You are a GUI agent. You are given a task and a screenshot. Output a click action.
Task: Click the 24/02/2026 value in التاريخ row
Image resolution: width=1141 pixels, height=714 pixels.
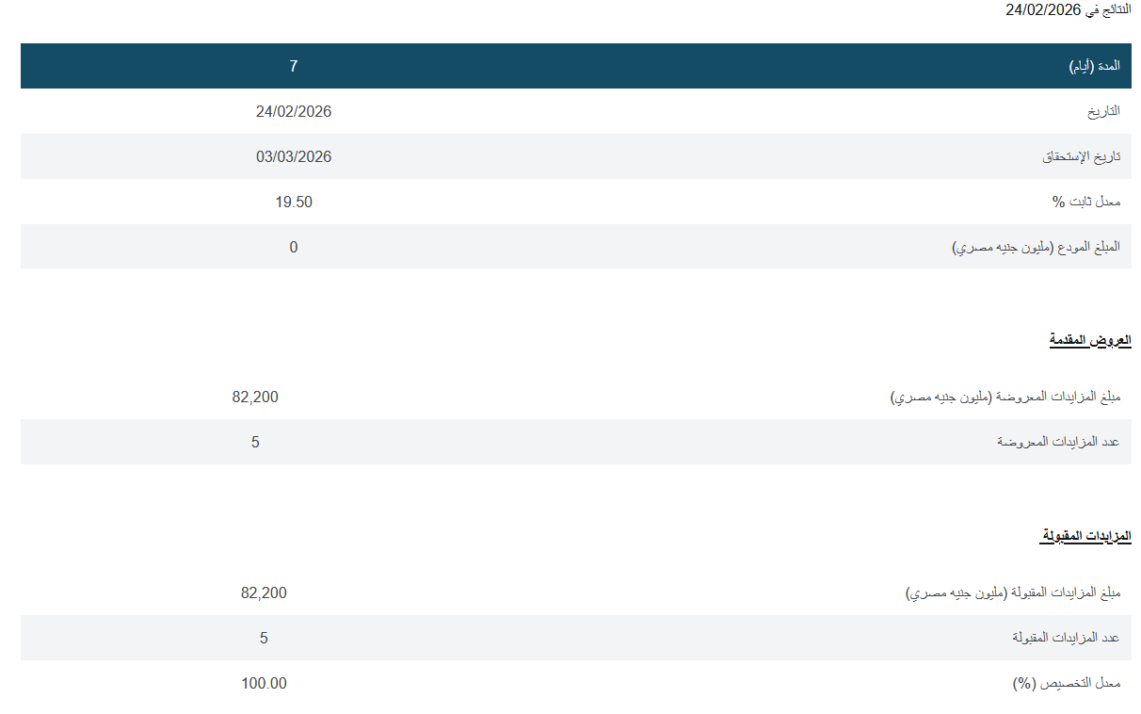(294, 111)
